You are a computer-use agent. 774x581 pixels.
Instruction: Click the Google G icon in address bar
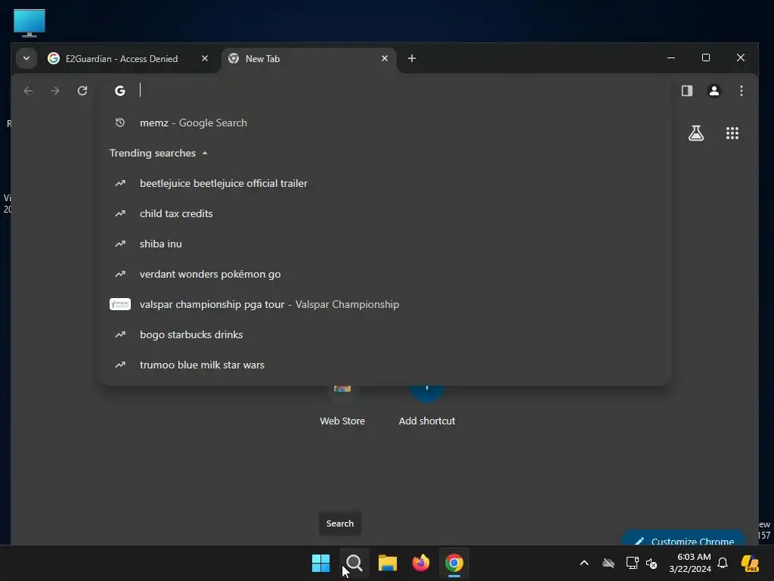tap(120, 91)
